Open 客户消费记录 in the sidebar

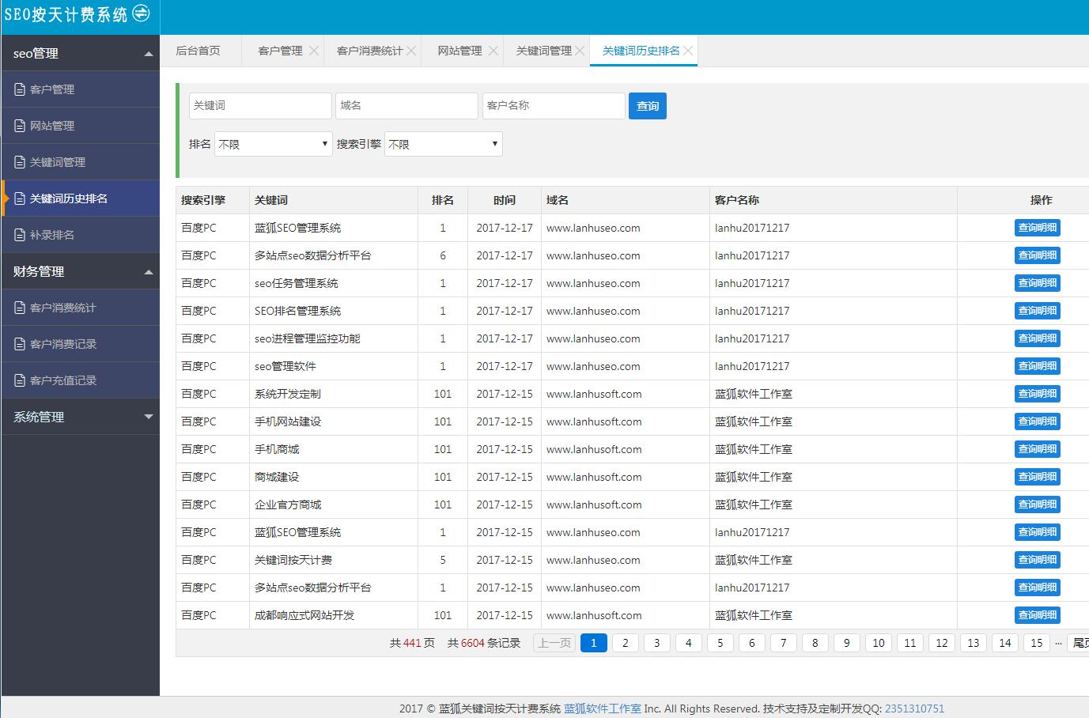(x=81, y=344)
